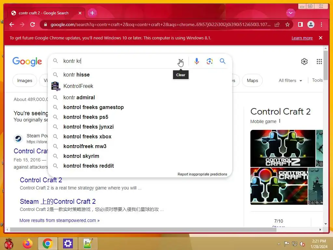Share this page from address bar
The height and width of the screenshot is (250, 333).
point(277,25)
